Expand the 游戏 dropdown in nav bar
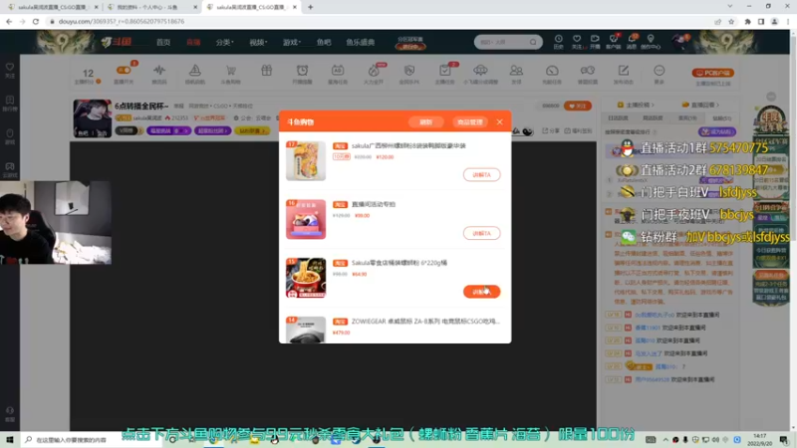 pos(292,42)
